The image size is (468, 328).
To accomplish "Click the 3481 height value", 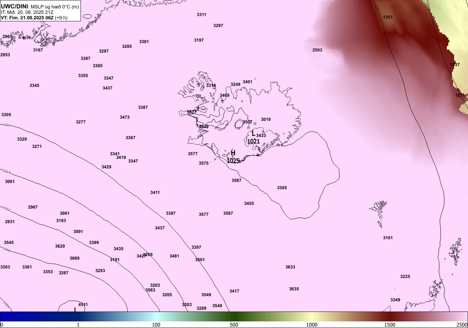I will click(x=174, y=256).
